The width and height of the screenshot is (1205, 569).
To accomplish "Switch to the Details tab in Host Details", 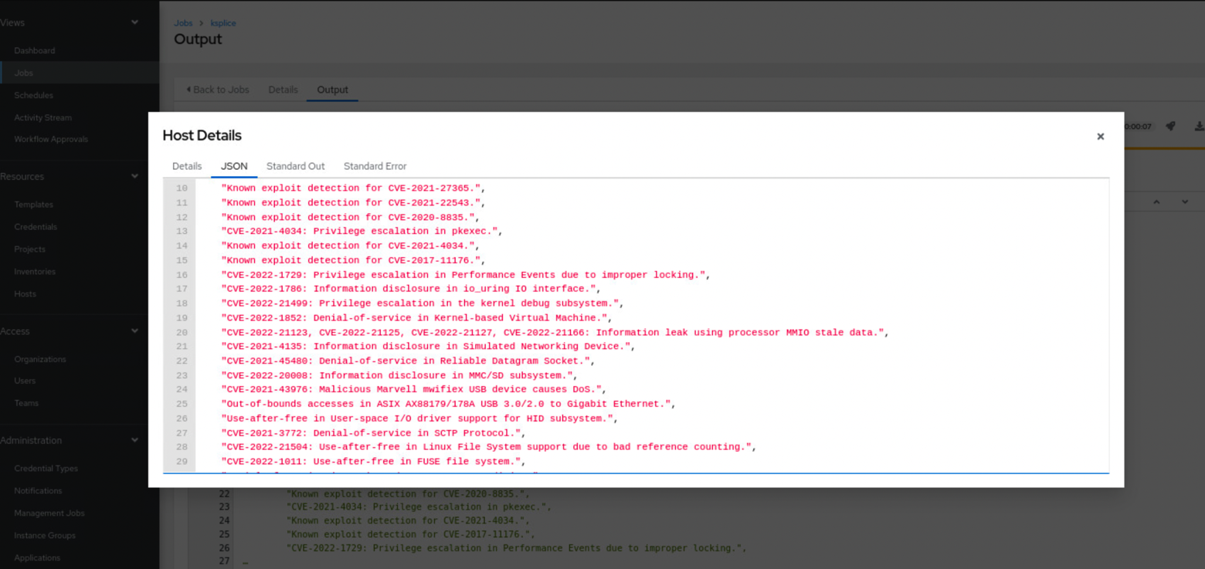I will coord(187,166).
